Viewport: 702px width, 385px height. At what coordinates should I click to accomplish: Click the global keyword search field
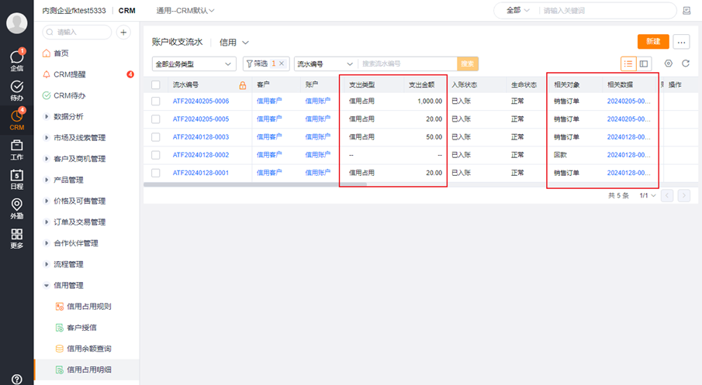click(607, 10)
